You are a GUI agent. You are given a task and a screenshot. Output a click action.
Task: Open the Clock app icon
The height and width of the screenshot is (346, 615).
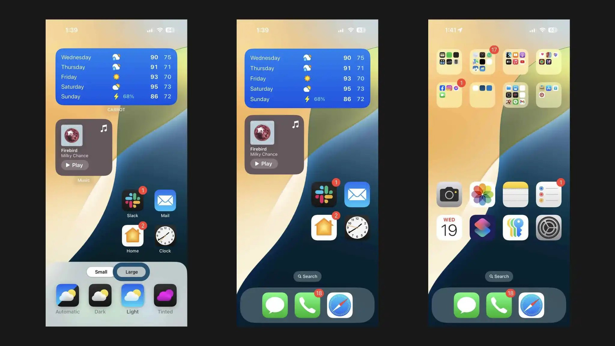click(165, 235)
